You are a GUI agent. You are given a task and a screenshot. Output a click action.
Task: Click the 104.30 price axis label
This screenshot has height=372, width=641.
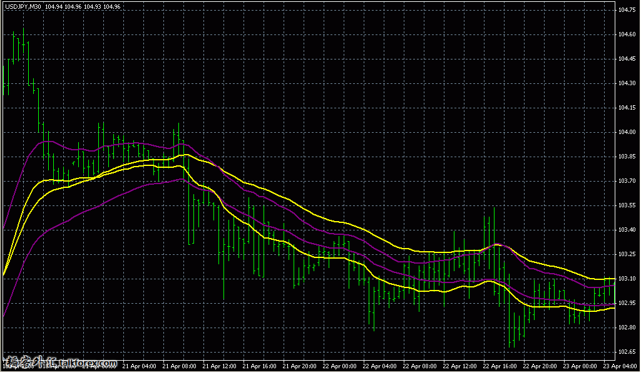coord(627,83)
